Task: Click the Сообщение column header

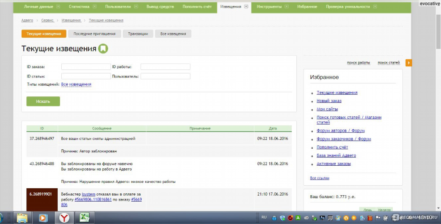Action: 102,128
